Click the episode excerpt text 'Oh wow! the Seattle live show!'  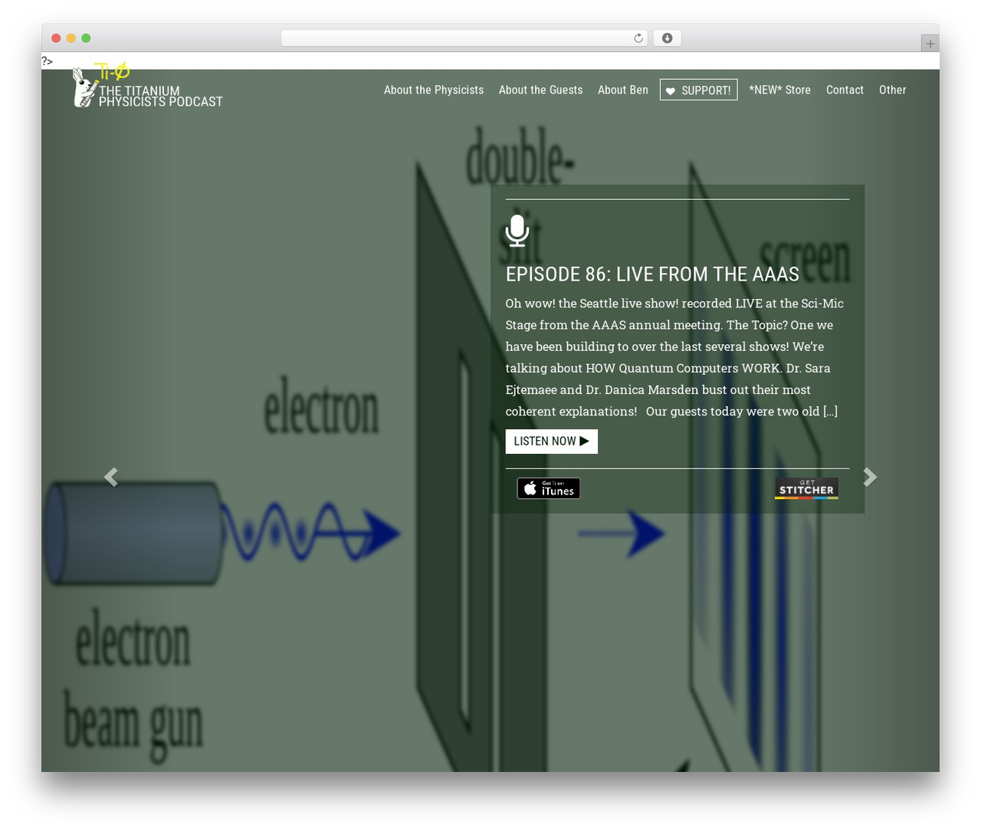click(592, 304)
